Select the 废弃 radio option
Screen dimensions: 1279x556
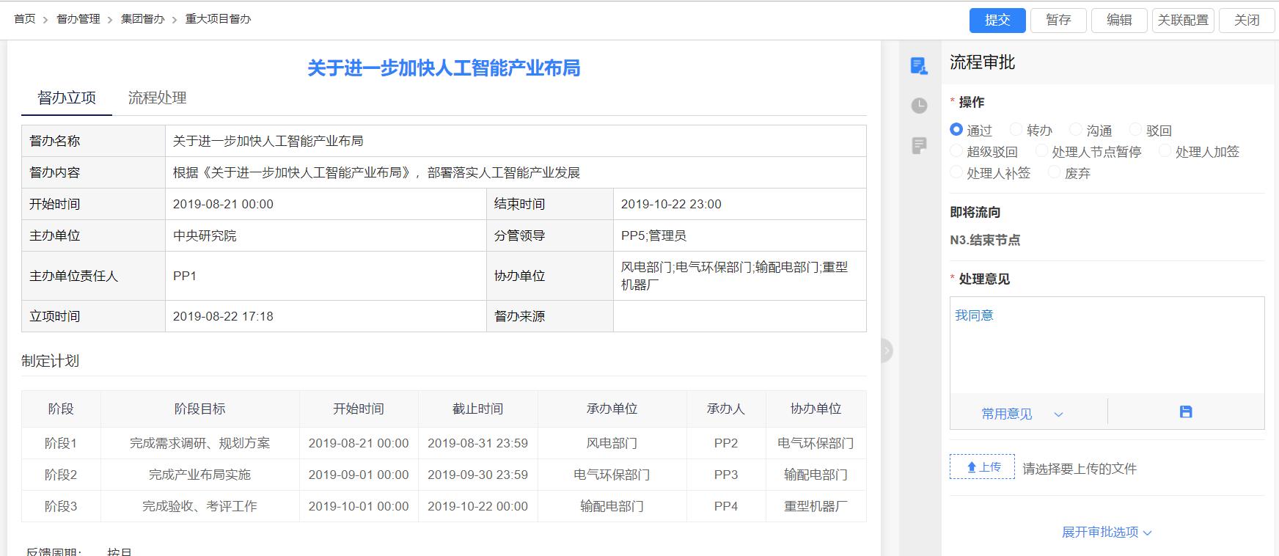point(1055,172)
